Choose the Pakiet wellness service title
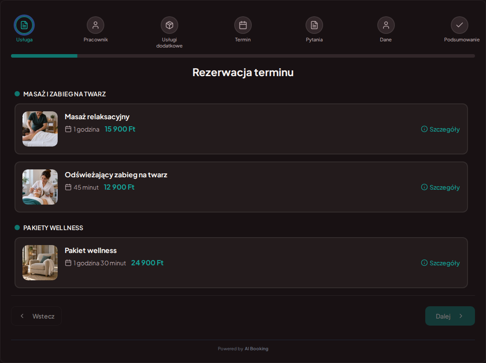 [x=91, y=250]
